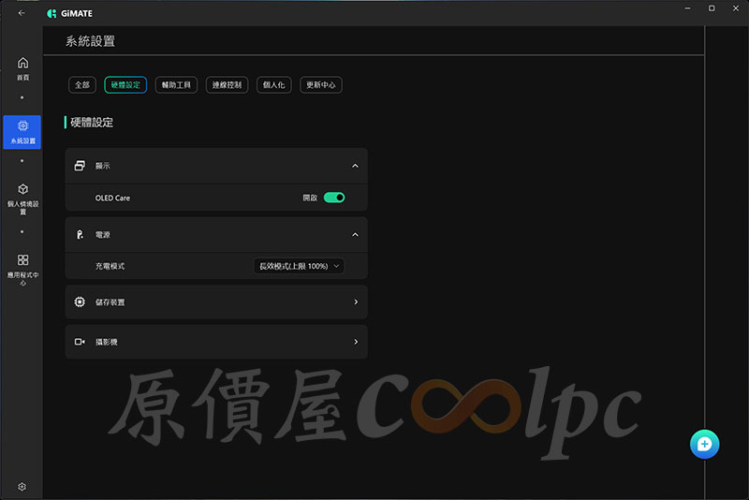Click the OLED Care label

pyautogui.click(x=112, y=198)
